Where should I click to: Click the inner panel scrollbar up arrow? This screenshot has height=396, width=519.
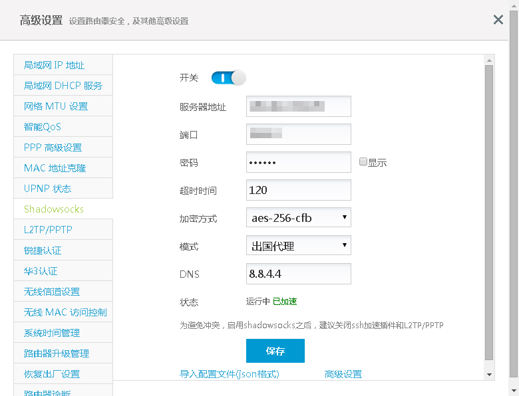point(489,60)
